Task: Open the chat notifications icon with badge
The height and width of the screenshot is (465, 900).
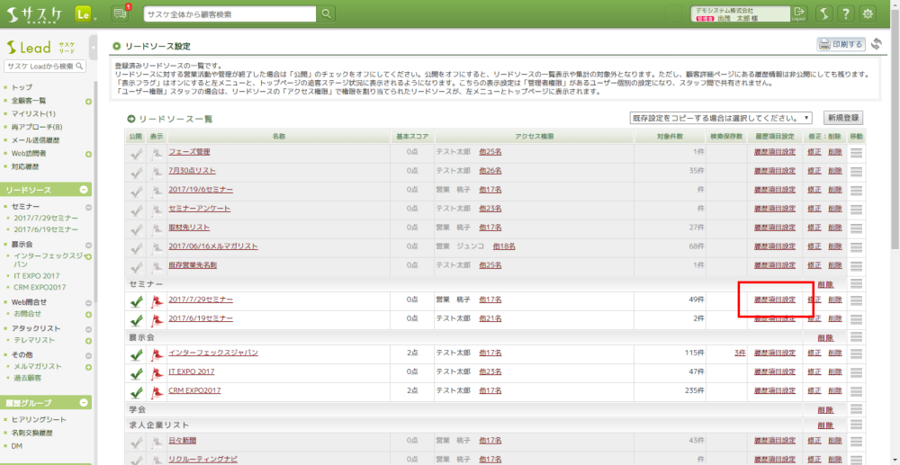Action: point(120,13)
